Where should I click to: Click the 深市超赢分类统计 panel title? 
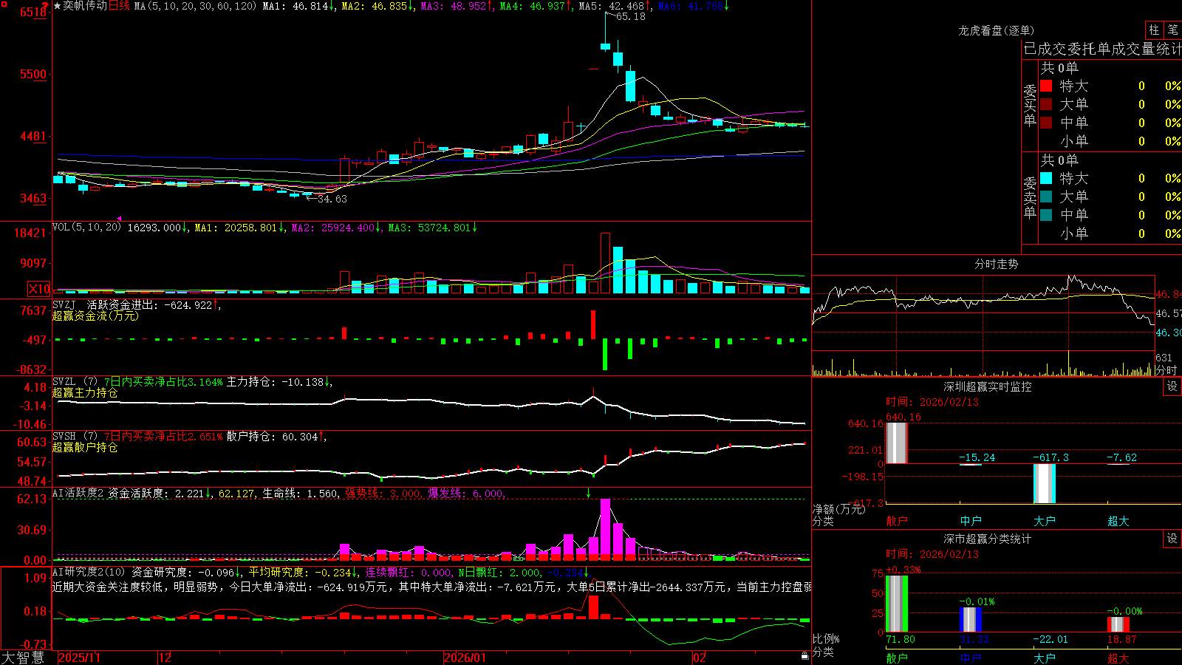987,539
